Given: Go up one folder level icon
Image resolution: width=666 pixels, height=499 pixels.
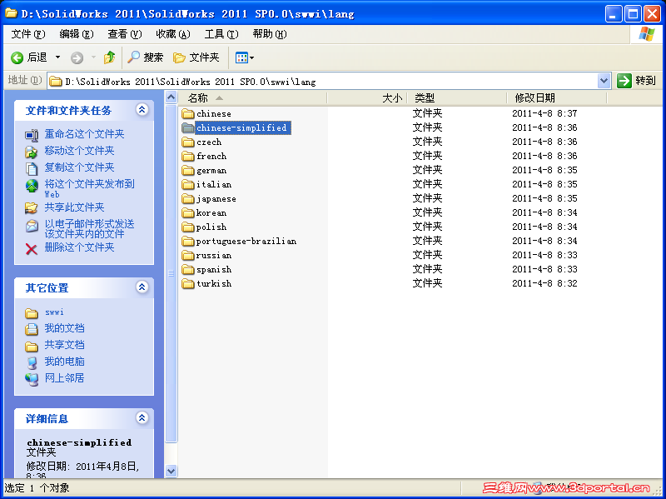Looking at the screenshot, I should [x=110, y=57].
